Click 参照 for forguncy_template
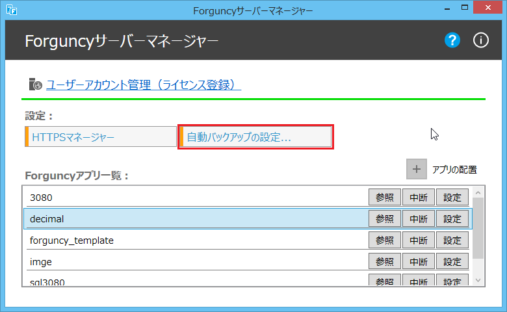Viewport: 507px width, 312px height. coord(385,240)
